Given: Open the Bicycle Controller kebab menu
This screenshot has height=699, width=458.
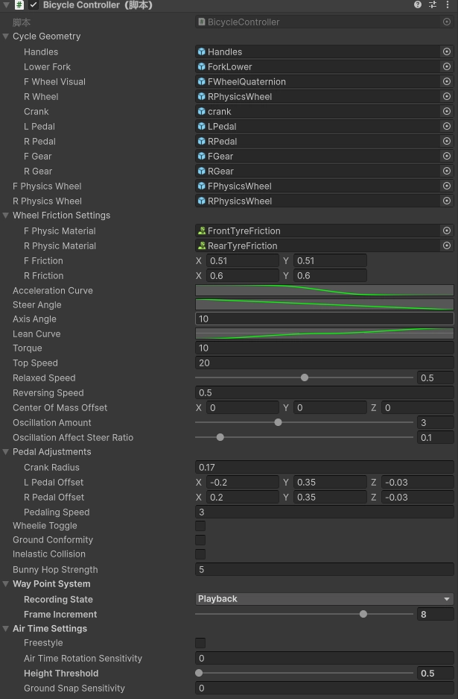Looking at the screenshot, I should click(448, 5).
